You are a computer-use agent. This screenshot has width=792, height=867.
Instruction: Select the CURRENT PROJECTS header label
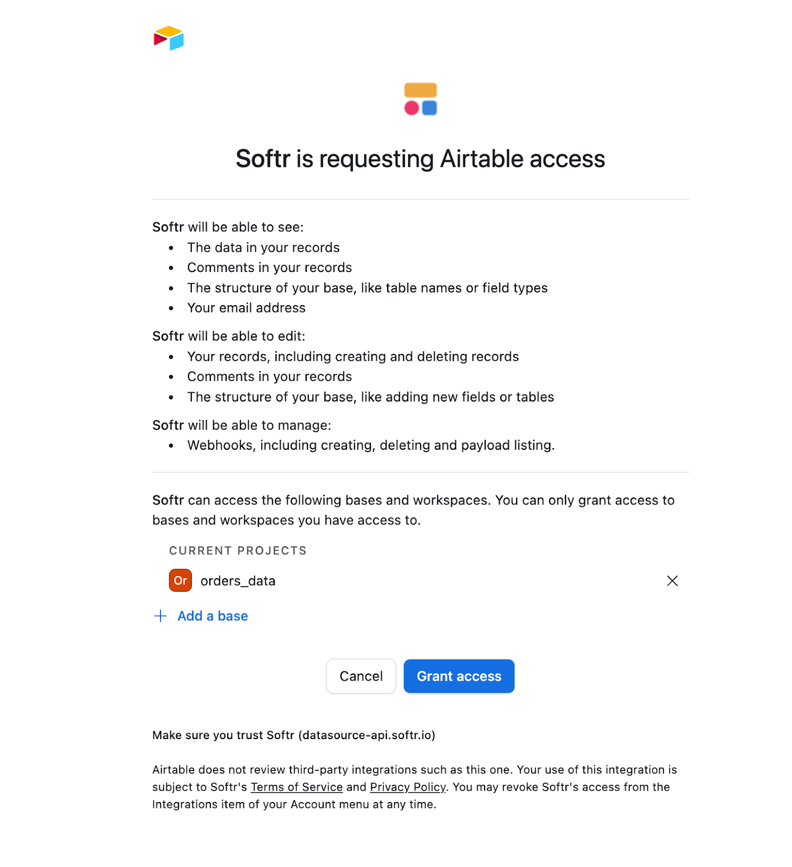pos(237,550)
